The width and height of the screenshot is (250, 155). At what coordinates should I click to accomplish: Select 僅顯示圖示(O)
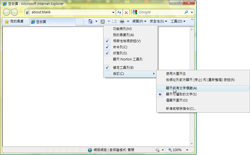203,100
